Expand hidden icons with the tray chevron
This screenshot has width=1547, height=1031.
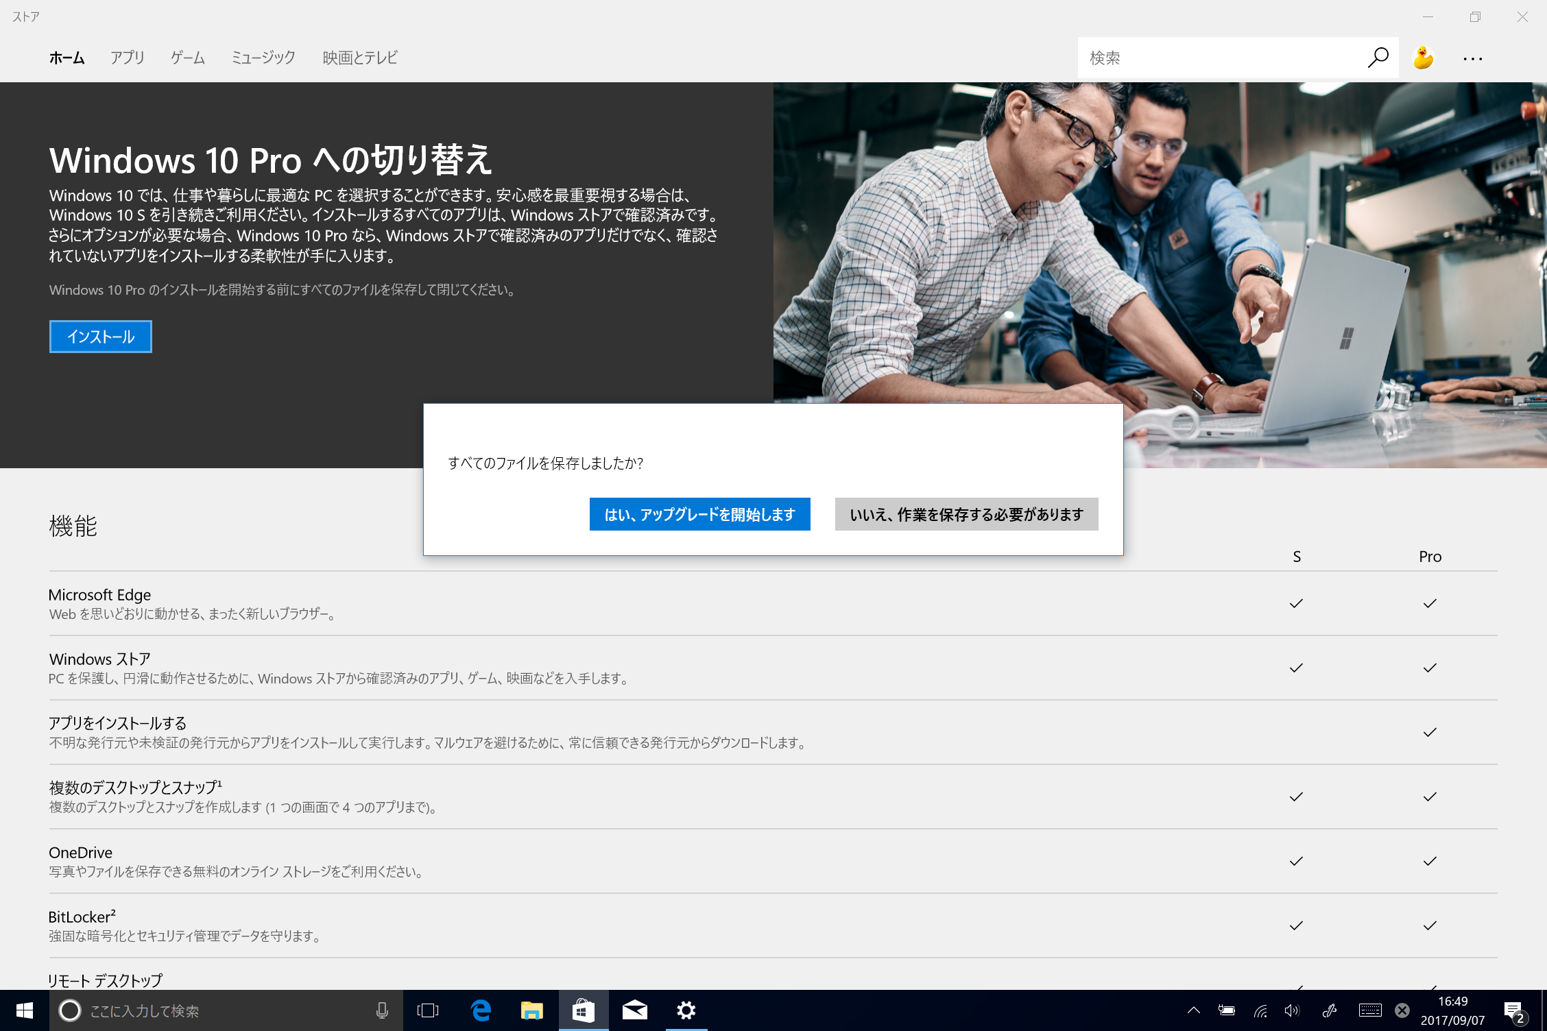[1193, 1010]
